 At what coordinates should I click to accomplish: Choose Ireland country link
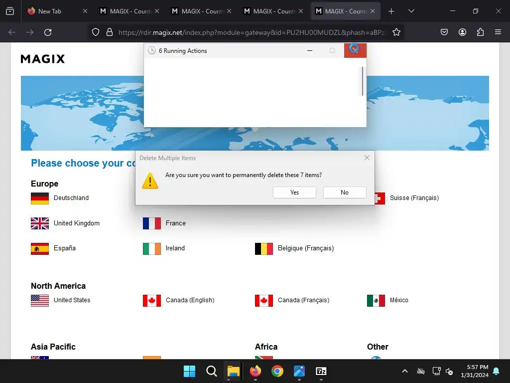pos(175,248)
